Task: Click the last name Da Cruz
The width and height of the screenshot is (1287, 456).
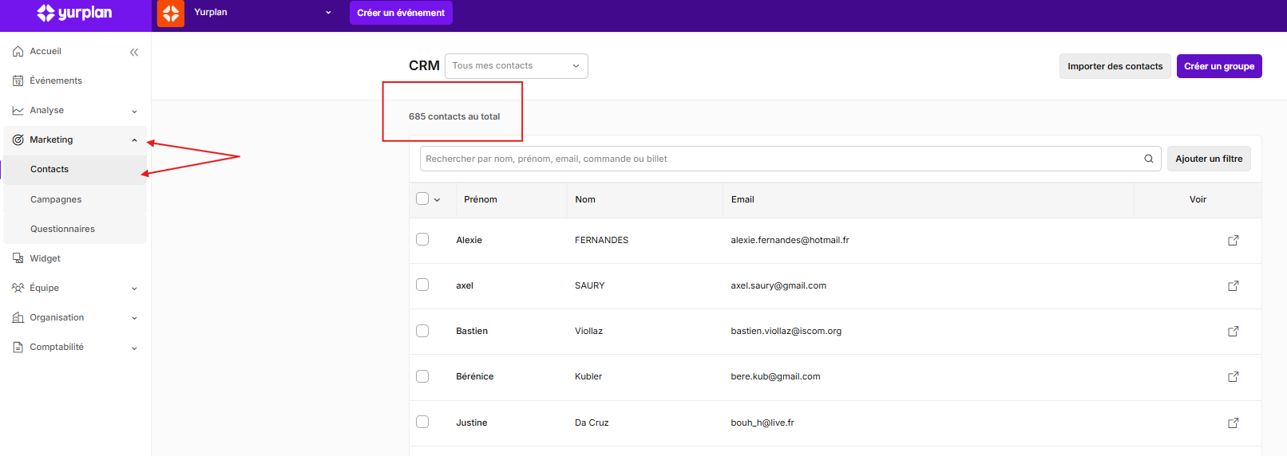Action: [592, 423]
